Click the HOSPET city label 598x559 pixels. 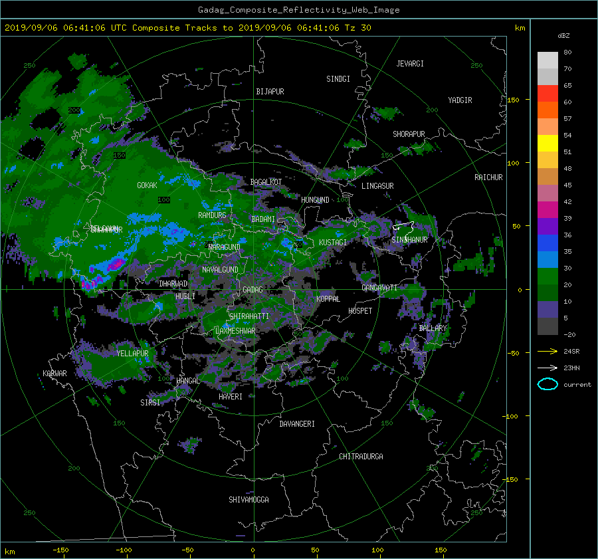click(360, 311)
